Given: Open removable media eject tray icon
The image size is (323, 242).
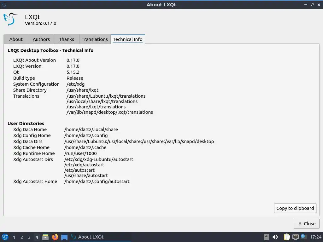Looking at the screenshot, I should point(266,237).
